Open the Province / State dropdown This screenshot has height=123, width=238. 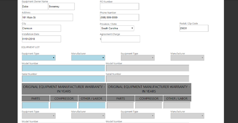[117, 28]
